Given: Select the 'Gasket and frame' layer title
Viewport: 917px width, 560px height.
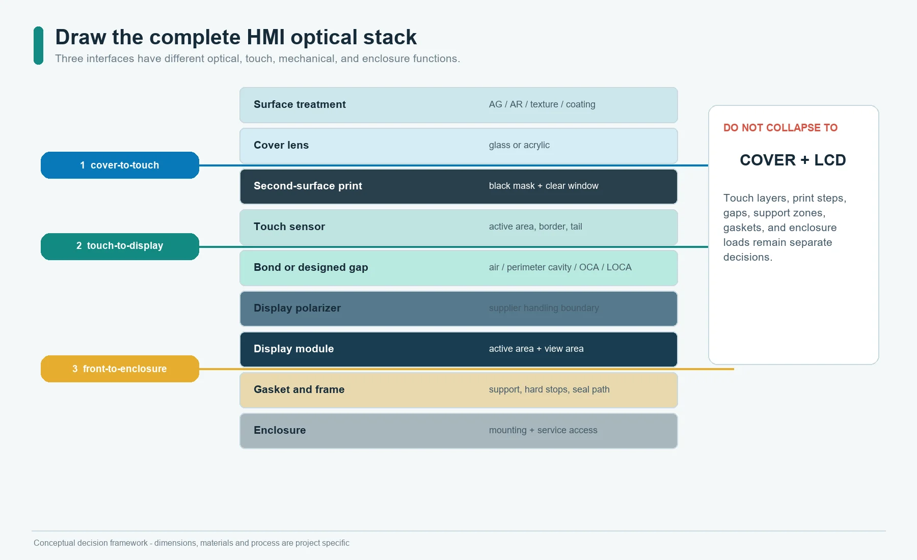Looking at the screenshot, I should pyautogui.click(x=299, y=389).
